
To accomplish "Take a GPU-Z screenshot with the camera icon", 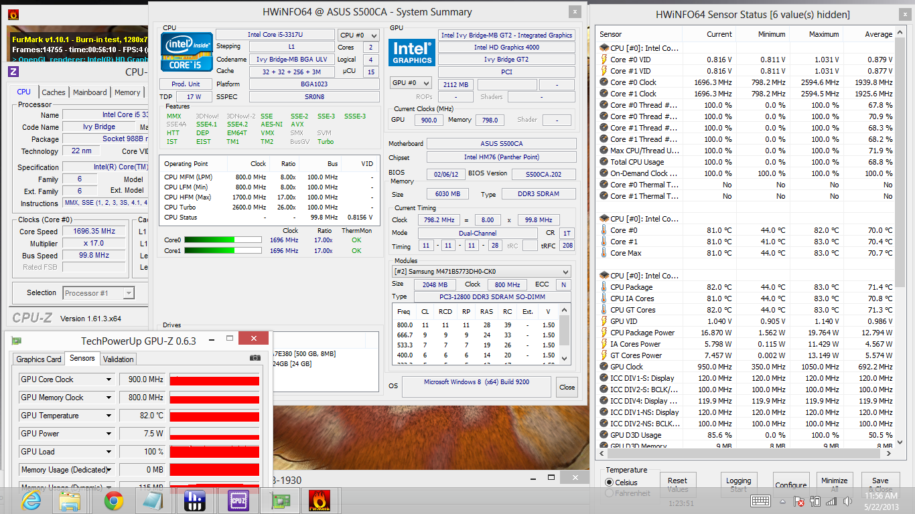I will (255, 358).
